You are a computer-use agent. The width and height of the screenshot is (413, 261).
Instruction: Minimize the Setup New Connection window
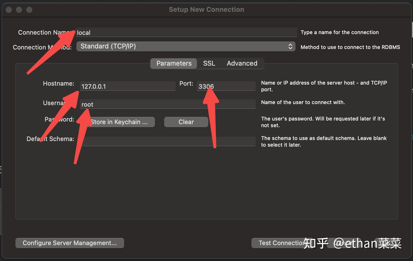click(x=19, y=10)
